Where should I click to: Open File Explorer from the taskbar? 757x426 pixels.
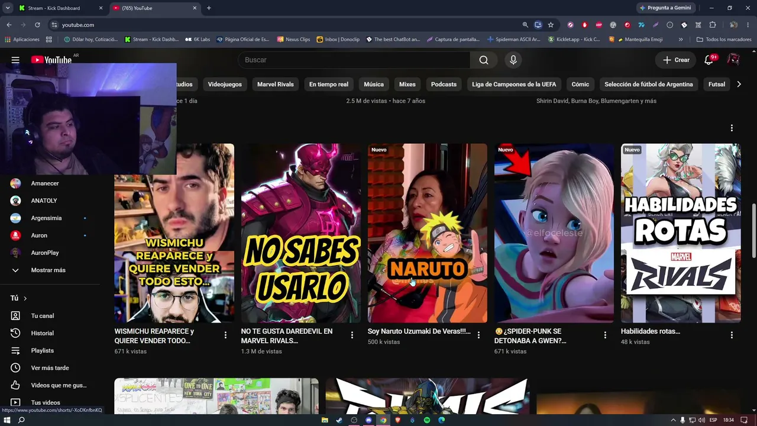pos(325,420)
